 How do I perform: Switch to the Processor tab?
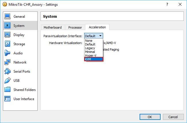[75, 27]
